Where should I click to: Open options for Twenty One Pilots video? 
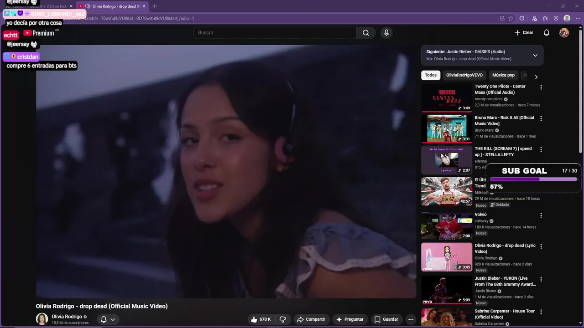click(x=541, y=87)
